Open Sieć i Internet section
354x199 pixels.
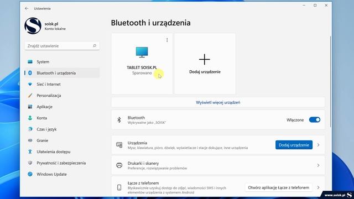[62, 85]
